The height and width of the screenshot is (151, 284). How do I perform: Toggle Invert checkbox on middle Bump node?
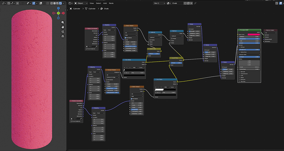205,50
